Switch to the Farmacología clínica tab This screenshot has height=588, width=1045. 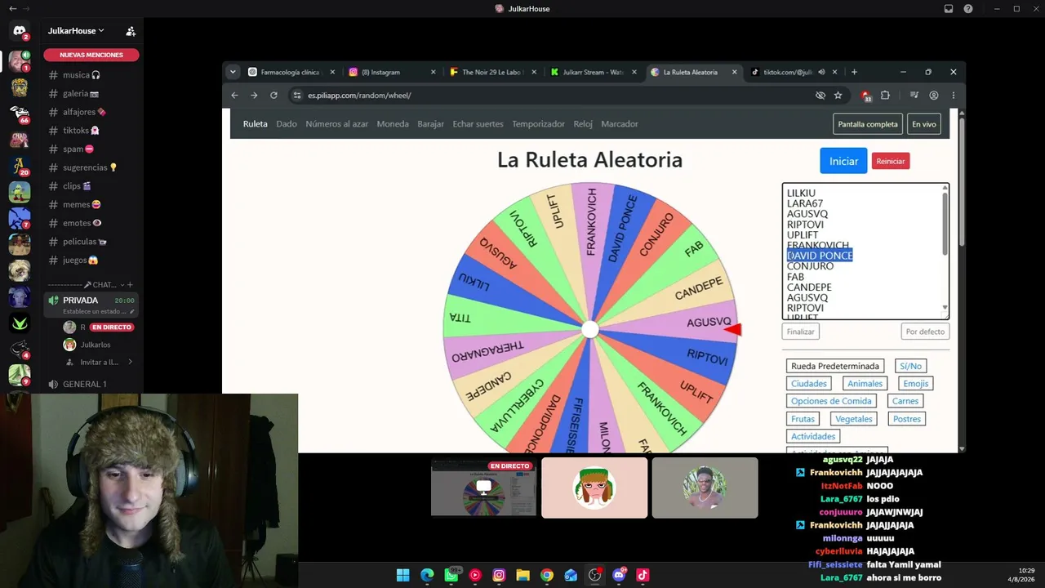[x=291, y=72]
